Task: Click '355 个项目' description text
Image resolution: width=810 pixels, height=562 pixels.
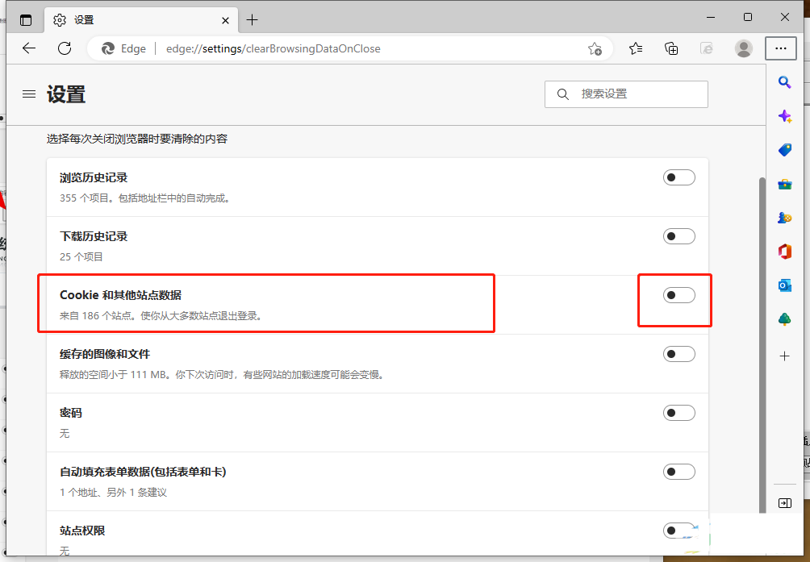Action: [144, 198]
